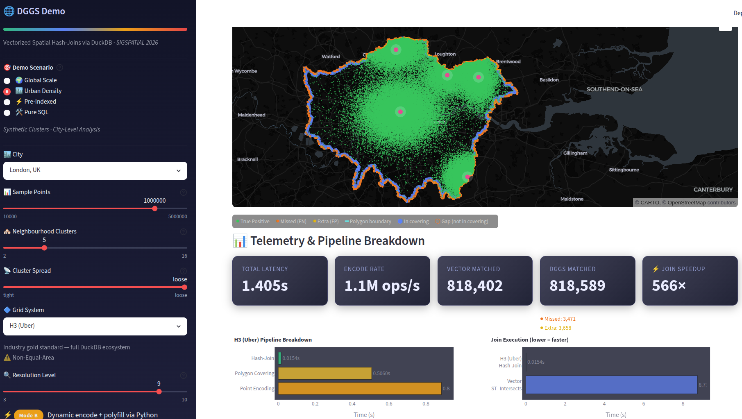Viewport: 742px width, 419px height.
Task: Open the Resolution Level help tooltip
Action: click(184, 375)
